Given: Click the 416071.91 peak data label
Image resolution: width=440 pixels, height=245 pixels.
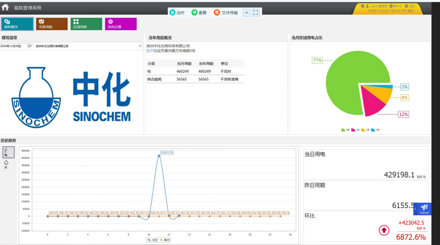Looking at the screenshot, I should [167, 152].
